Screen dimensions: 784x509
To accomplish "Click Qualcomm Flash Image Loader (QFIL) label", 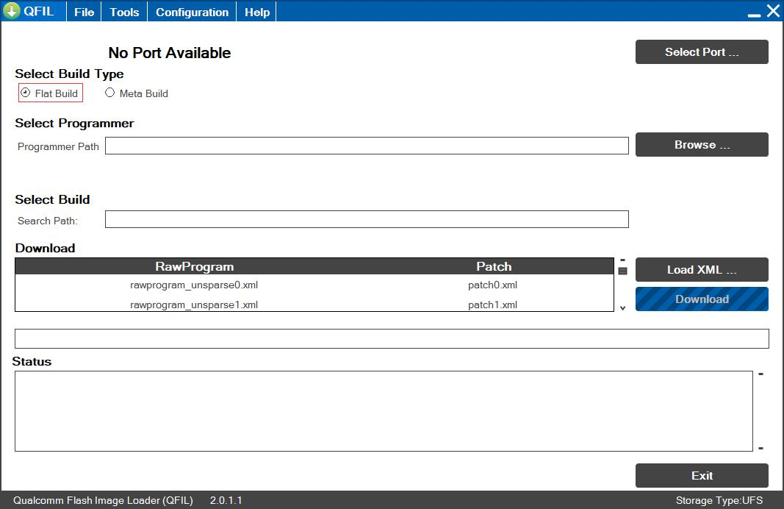I will click(x=103, y=500).
